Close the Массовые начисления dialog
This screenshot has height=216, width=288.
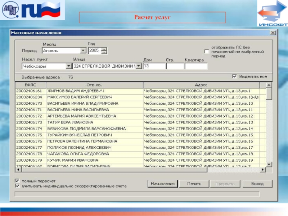pyautogui.click(x=273, y=33)
